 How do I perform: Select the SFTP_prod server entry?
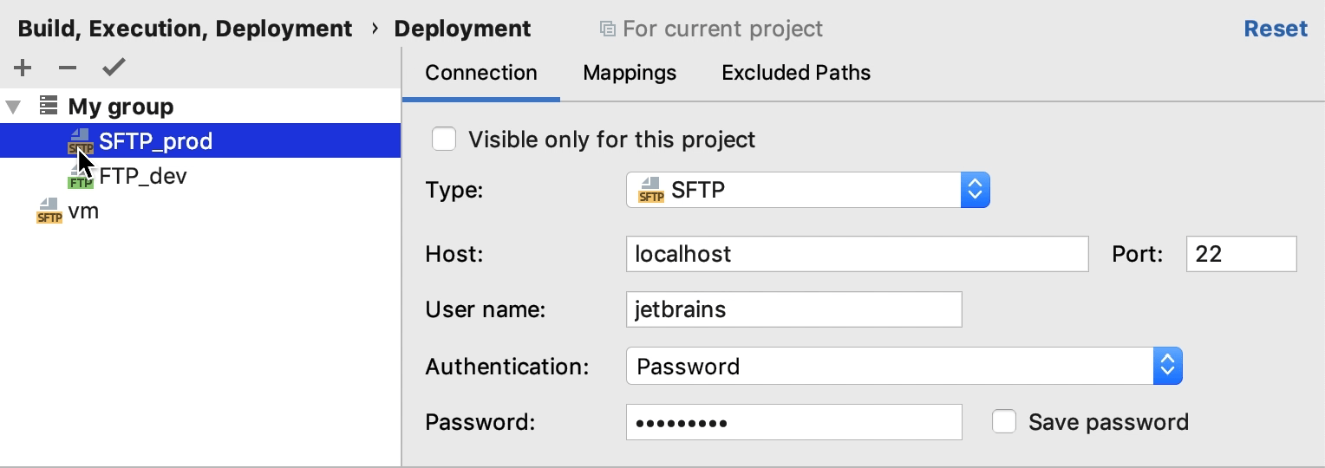tap(200, 140)
